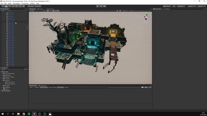207x116 pixels.
Task: Open the Window menu
Action: point(32,4)
